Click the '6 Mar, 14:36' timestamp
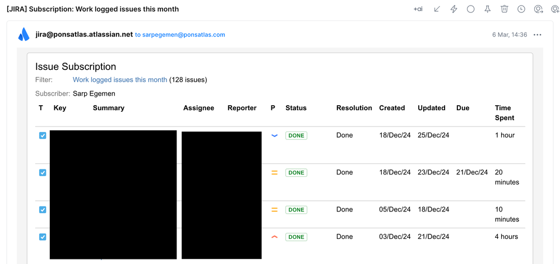560x264 pixels. click(510, 35)
